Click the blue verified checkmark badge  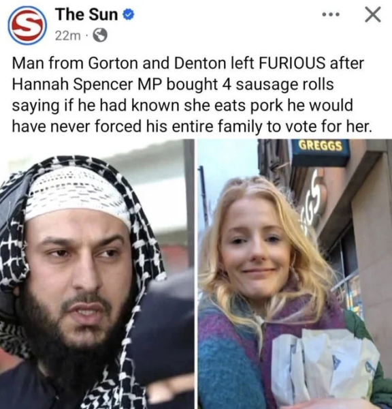(x=128, y=14)
